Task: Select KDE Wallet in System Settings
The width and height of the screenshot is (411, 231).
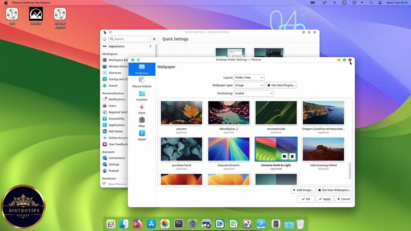Action: (x=115, y=132)
